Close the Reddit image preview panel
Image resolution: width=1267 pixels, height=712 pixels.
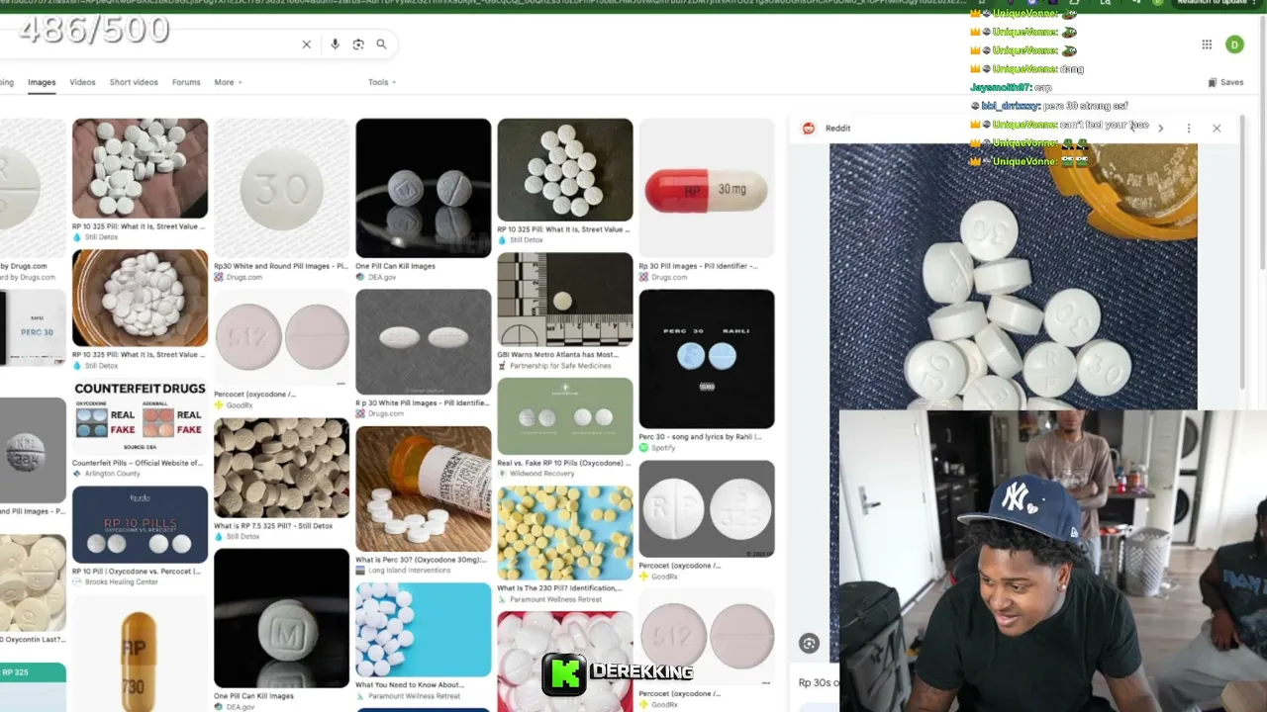1217,129
